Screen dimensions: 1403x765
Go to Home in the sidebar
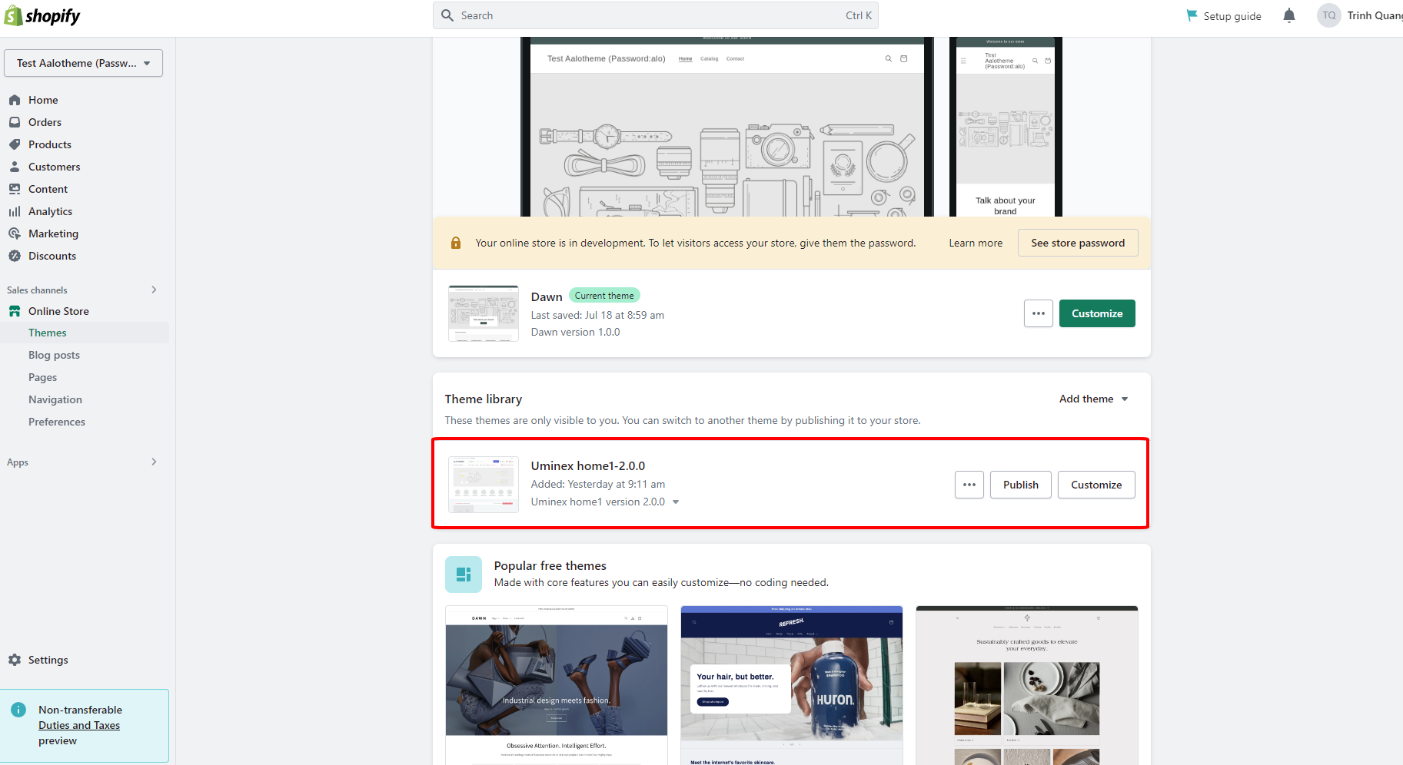(x=43, y=100)
